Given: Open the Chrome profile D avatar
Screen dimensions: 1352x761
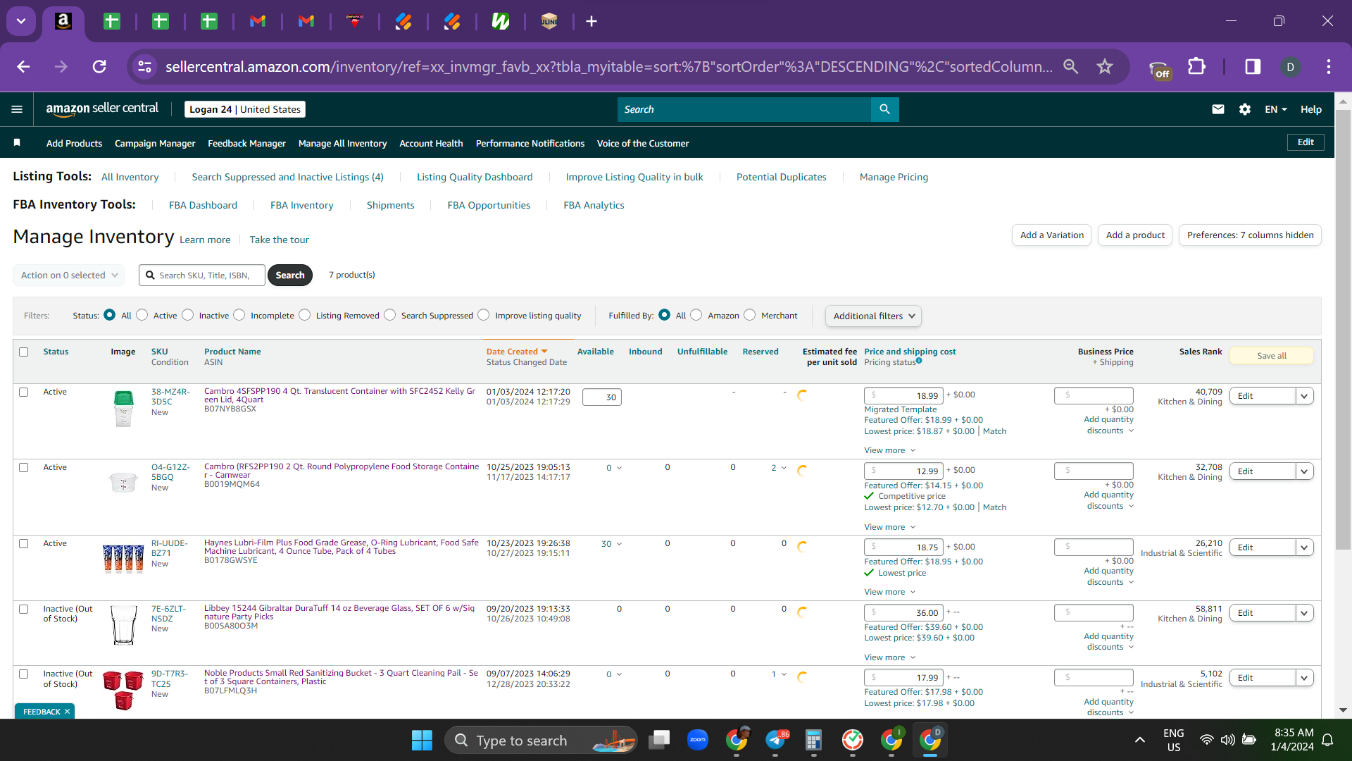Looking at the screenshot, I should (1290, 66).
